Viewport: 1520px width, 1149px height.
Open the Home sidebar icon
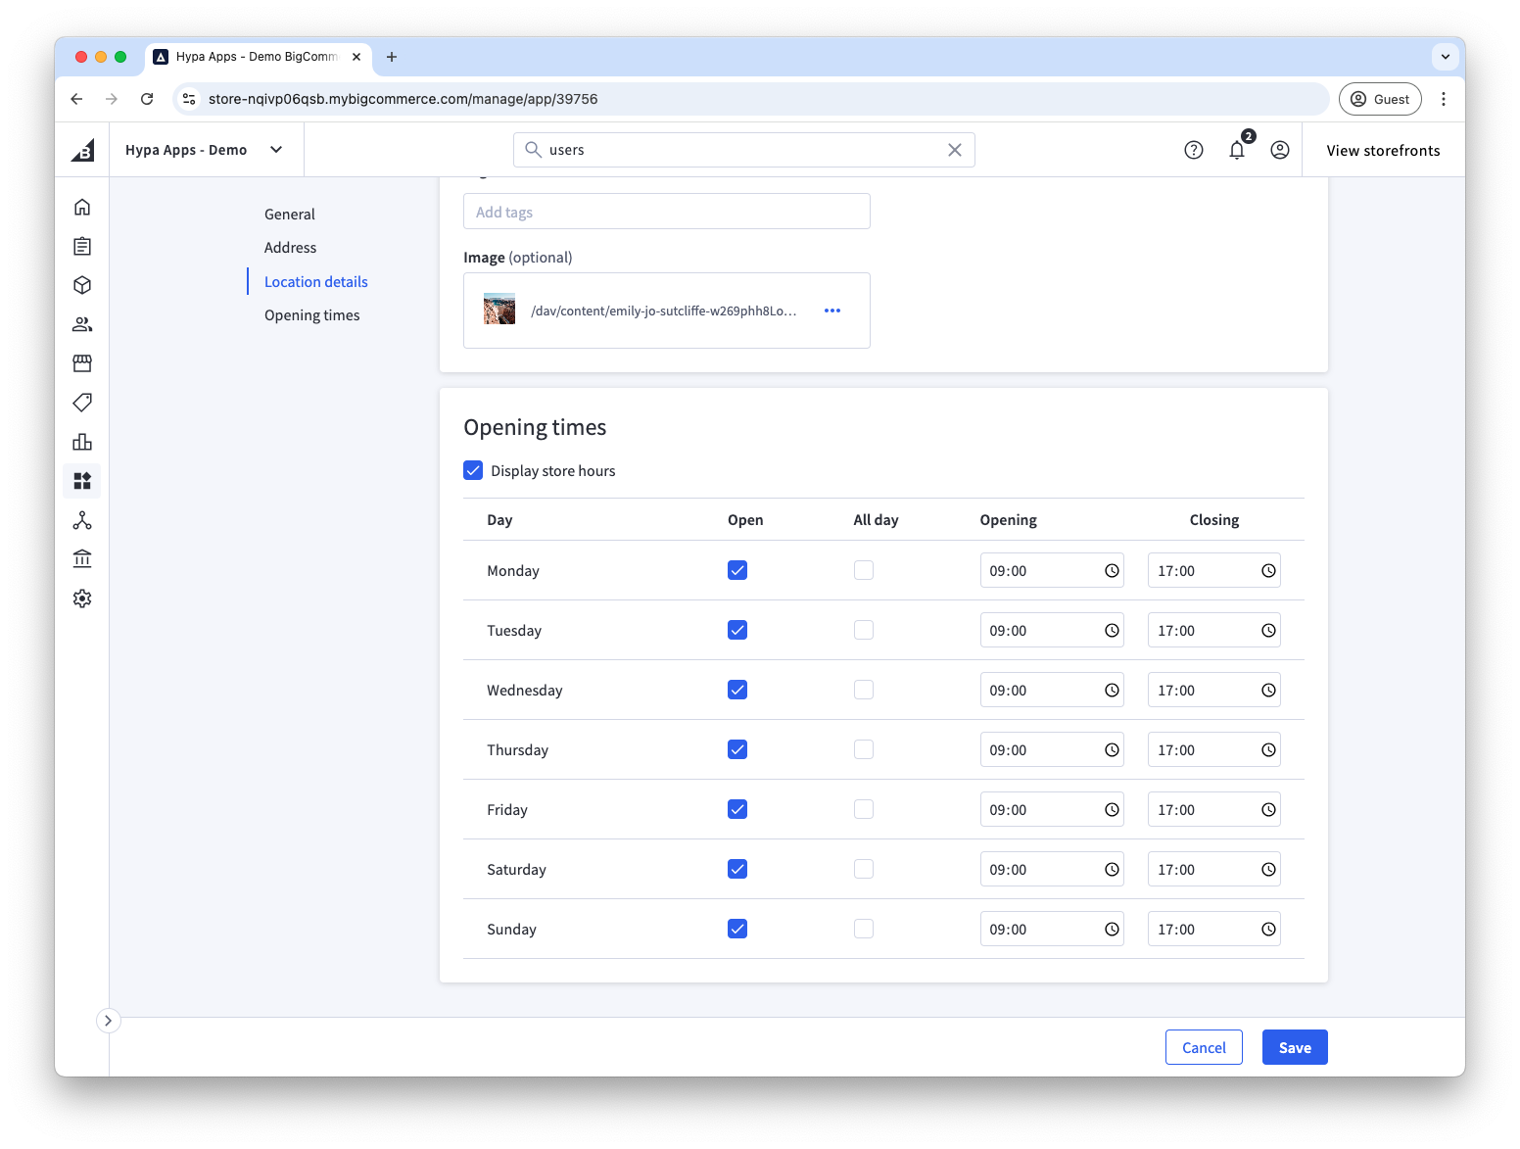click(82, 207)
